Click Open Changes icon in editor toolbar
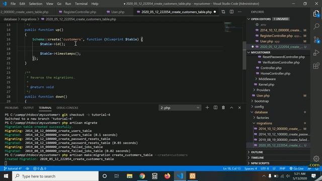This screenshot has height=181, width=322. [x=223, y=12]
